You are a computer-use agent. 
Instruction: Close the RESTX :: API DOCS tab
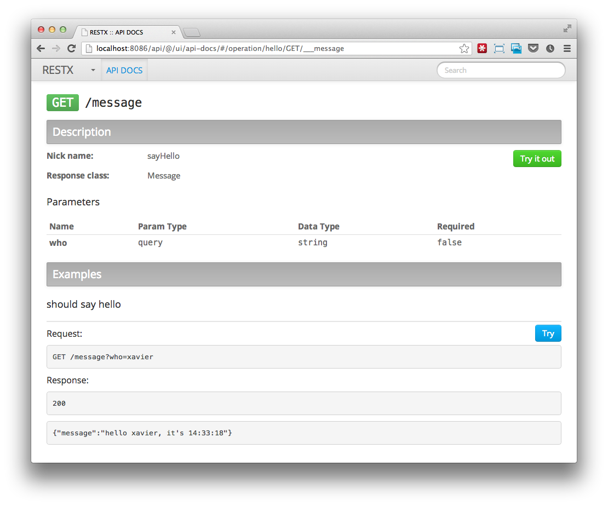(174, 32)
